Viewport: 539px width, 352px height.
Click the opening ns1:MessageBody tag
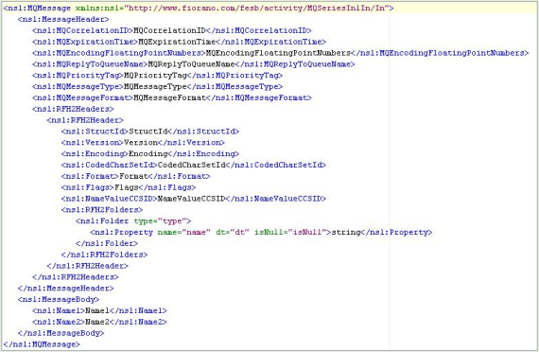59,299
